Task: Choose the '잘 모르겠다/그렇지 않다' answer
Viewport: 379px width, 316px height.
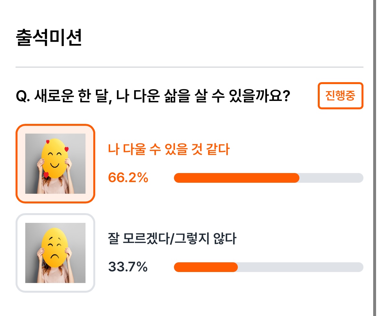Action: coord(172,238)
